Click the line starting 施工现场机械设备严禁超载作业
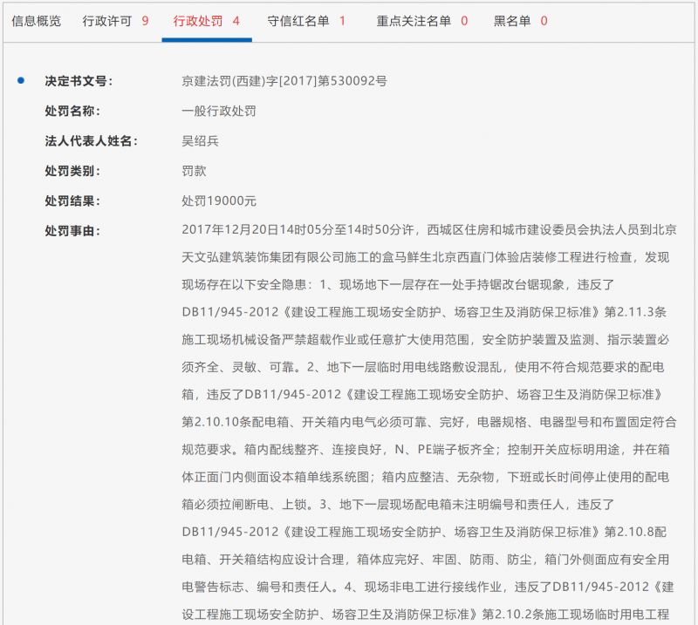Screen dimensions: 698x625 click(x=425, y=340)
